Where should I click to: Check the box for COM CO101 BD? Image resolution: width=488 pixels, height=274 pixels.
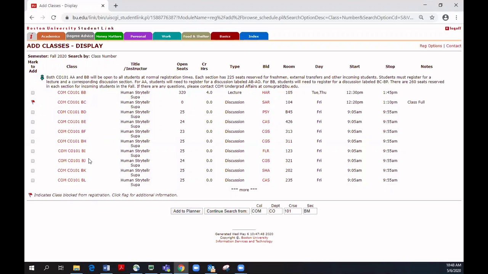(33, 112)
